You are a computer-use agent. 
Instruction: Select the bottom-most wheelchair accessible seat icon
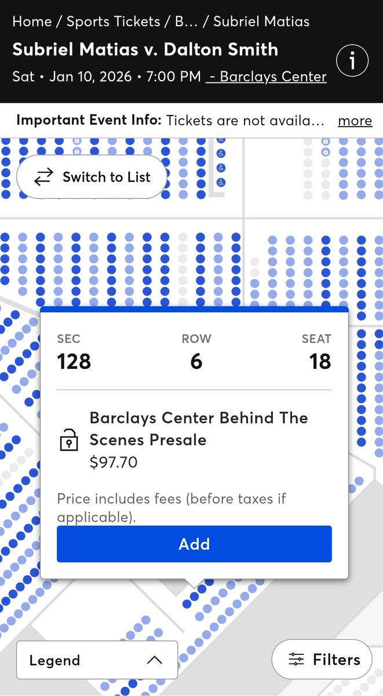pos(221,183)
